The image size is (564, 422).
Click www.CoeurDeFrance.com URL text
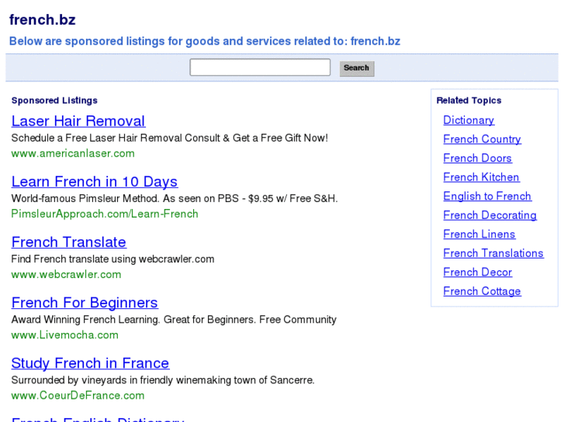point(78,396)
